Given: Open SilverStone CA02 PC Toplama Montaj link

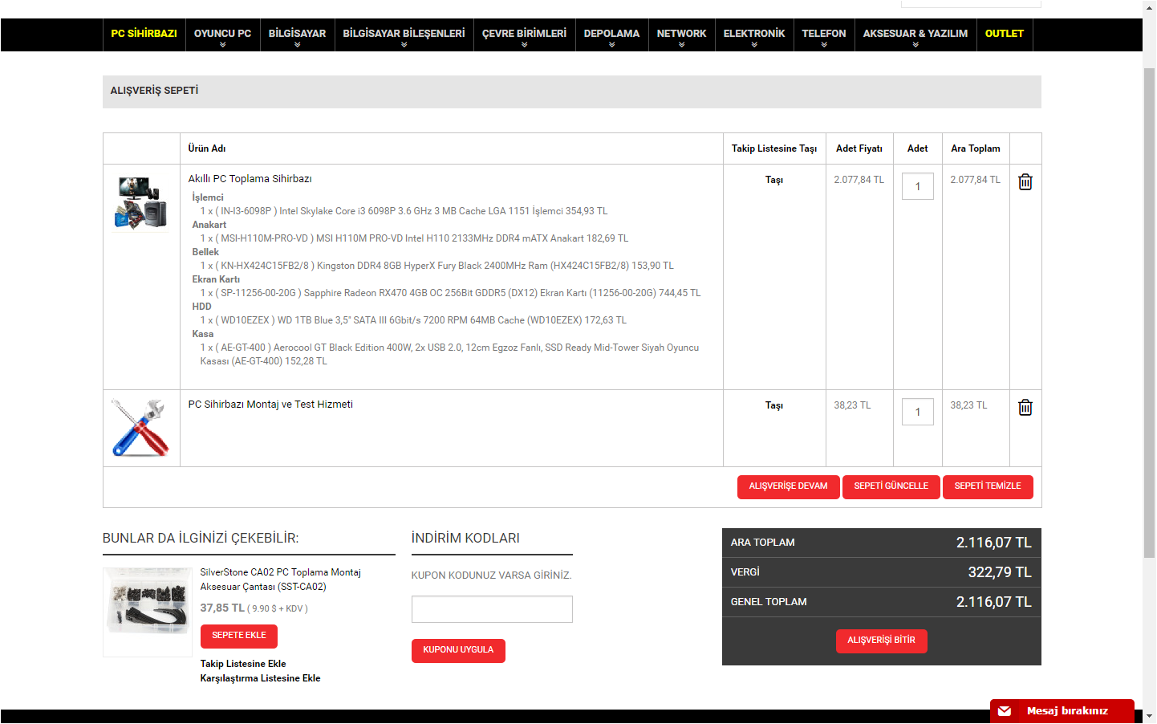Looking at the screenshot, I should tap(280, 580).
